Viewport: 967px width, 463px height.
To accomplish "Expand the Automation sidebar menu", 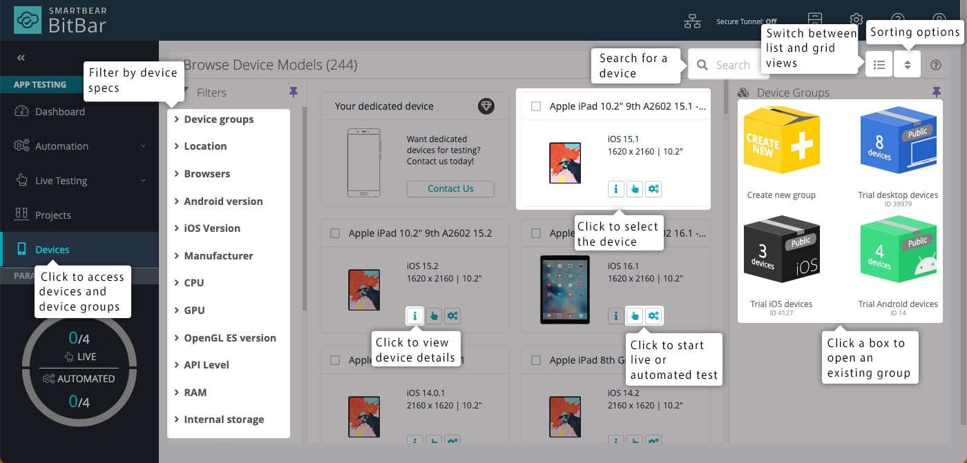I will (79, 146).
